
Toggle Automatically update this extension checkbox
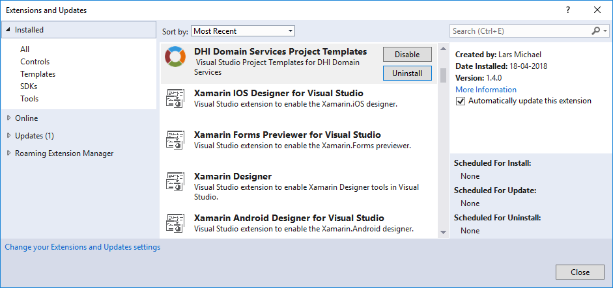pos(461,101)
